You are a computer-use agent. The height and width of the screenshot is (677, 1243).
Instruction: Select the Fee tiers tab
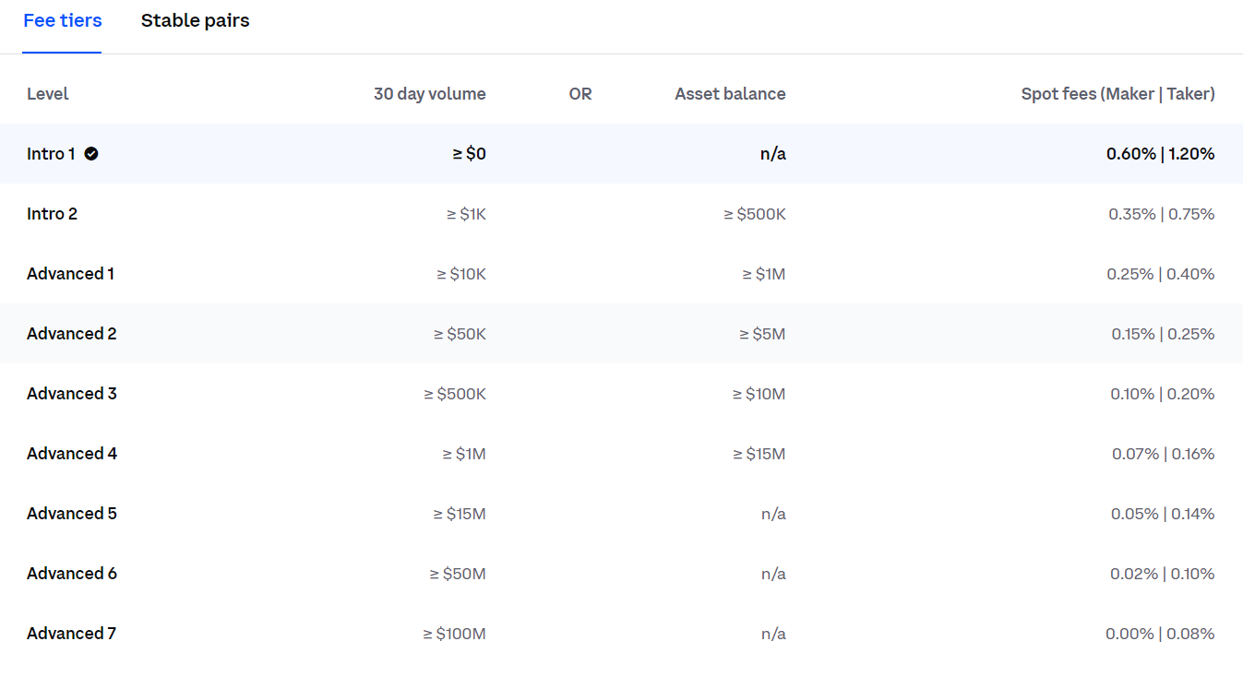62,20
